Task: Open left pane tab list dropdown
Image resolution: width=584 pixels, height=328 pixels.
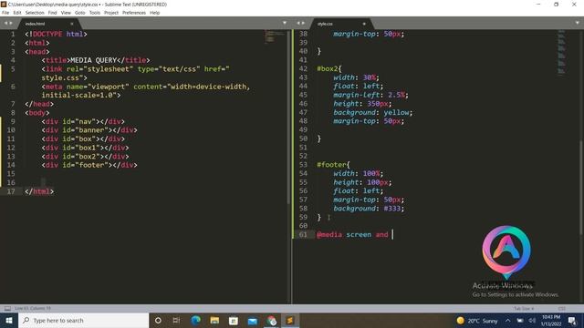Action: coord(285,23)
